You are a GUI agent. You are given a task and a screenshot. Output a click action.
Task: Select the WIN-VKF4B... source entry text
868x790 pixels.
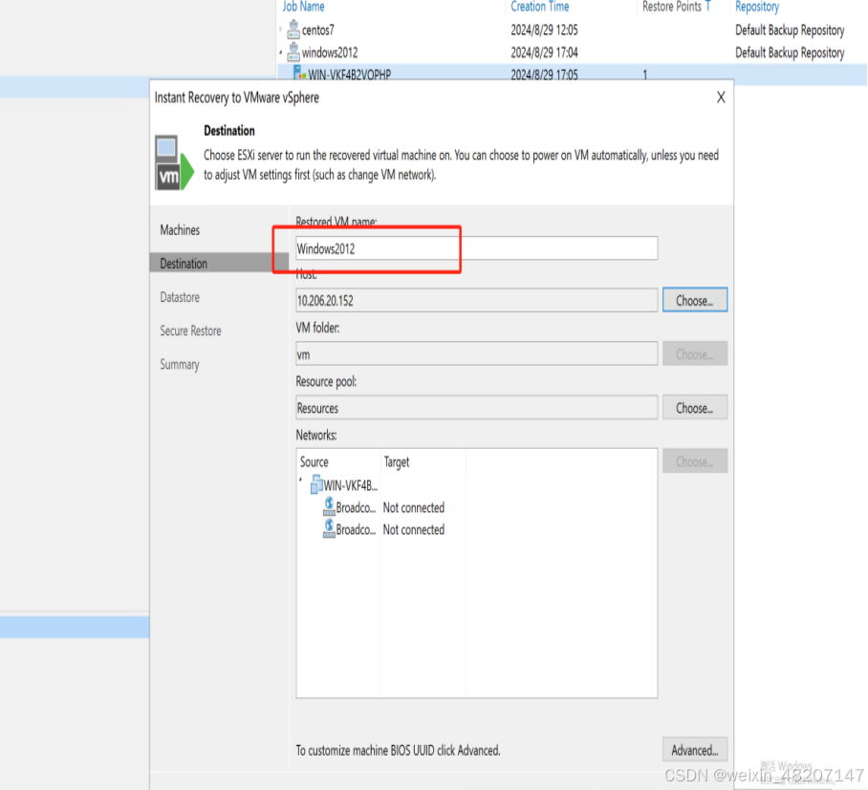(351, 485)
